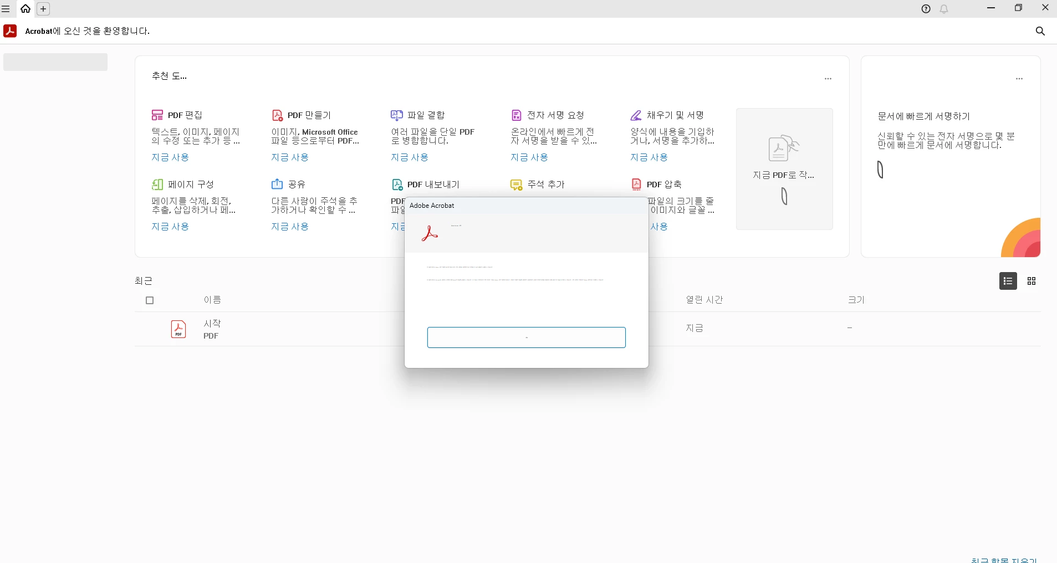
Task: Click the wide button in Adobe Acrobat dialog
Action: point(527,337)
